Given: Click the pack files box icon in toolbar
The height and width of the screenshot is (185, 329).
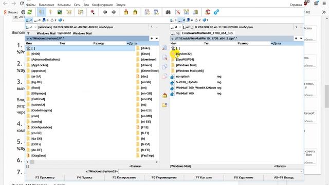Looking at the screenshot, I should tap(126, 12).
